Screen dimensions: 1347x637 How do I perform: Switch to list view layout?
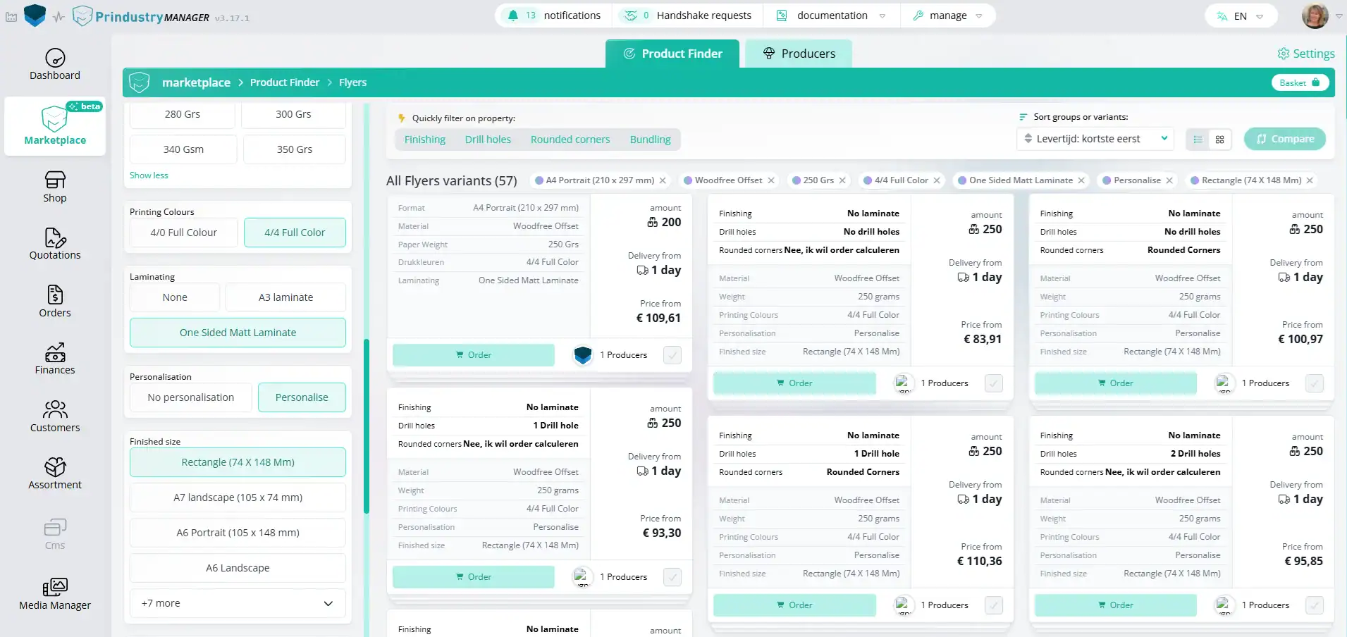pos(1198,140)
